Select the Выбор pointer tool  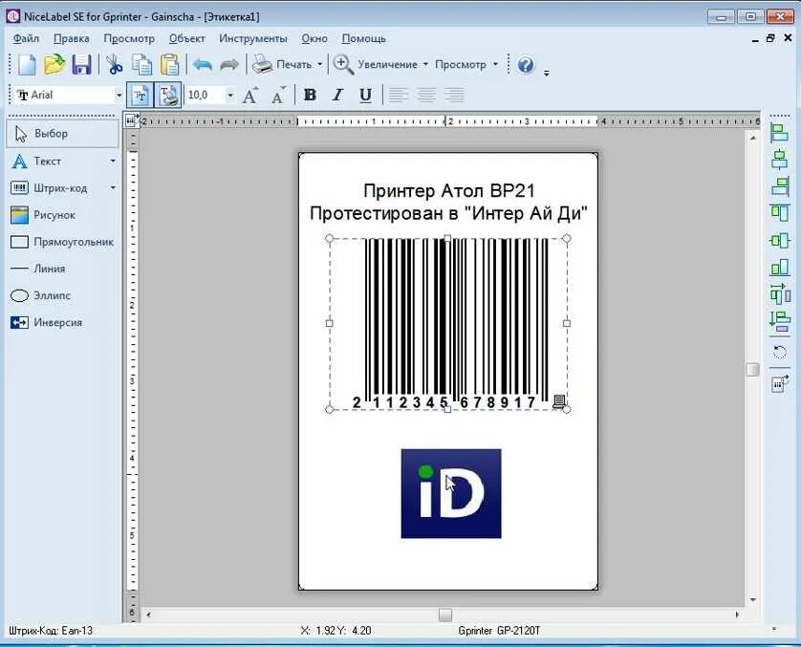(x=62, y=134)
